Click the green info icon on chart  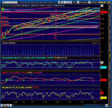point(3,9)
